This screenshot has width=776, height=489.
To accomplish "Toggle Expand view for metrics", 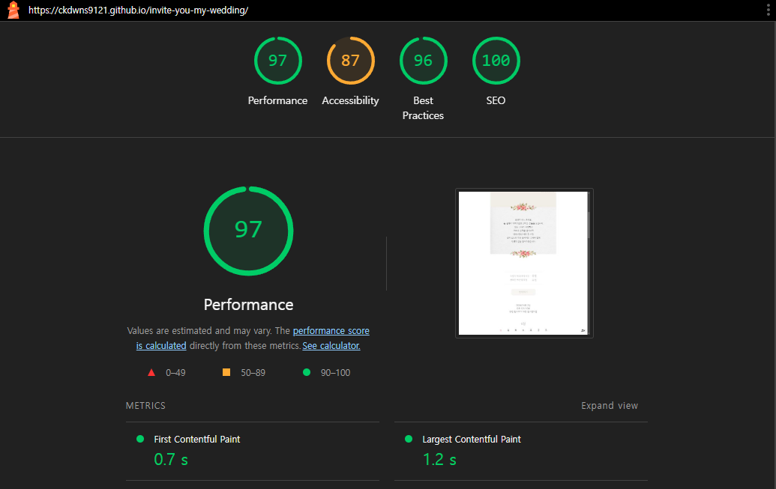I will click(610, 405).
